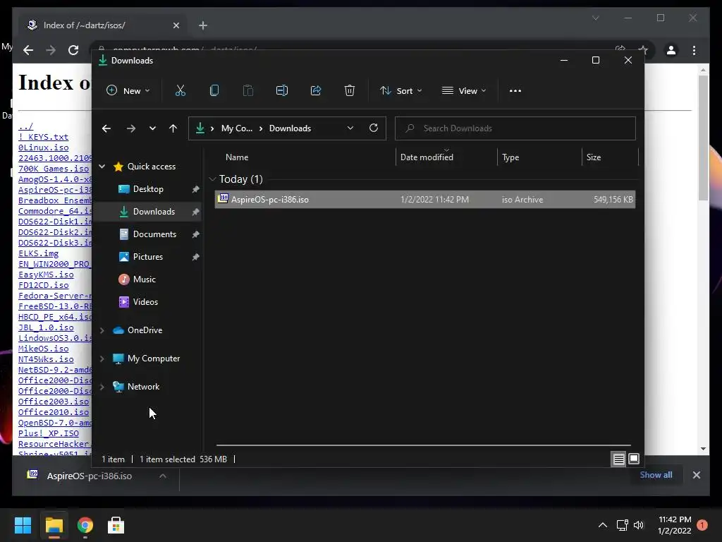
Task: Open the Sort dropdown menu
Action: pos(400,91)
